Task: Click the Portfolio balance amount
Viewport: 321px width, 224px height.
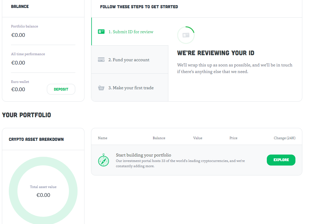Action: coord(18,35)
